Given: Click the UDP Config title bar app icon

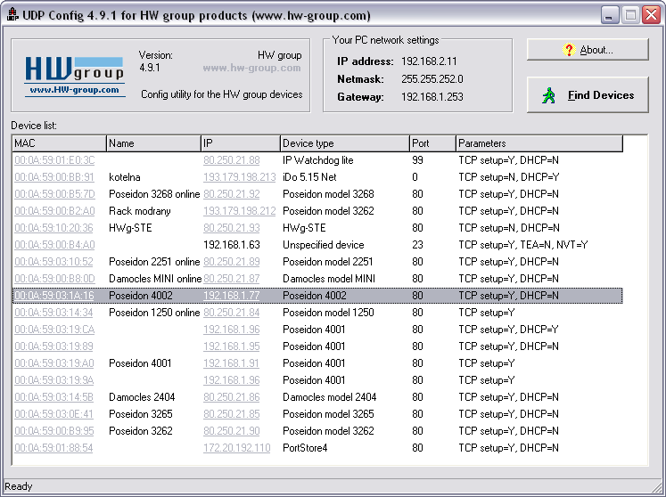Looking at the screenshot, I should (x=12, y=15).
